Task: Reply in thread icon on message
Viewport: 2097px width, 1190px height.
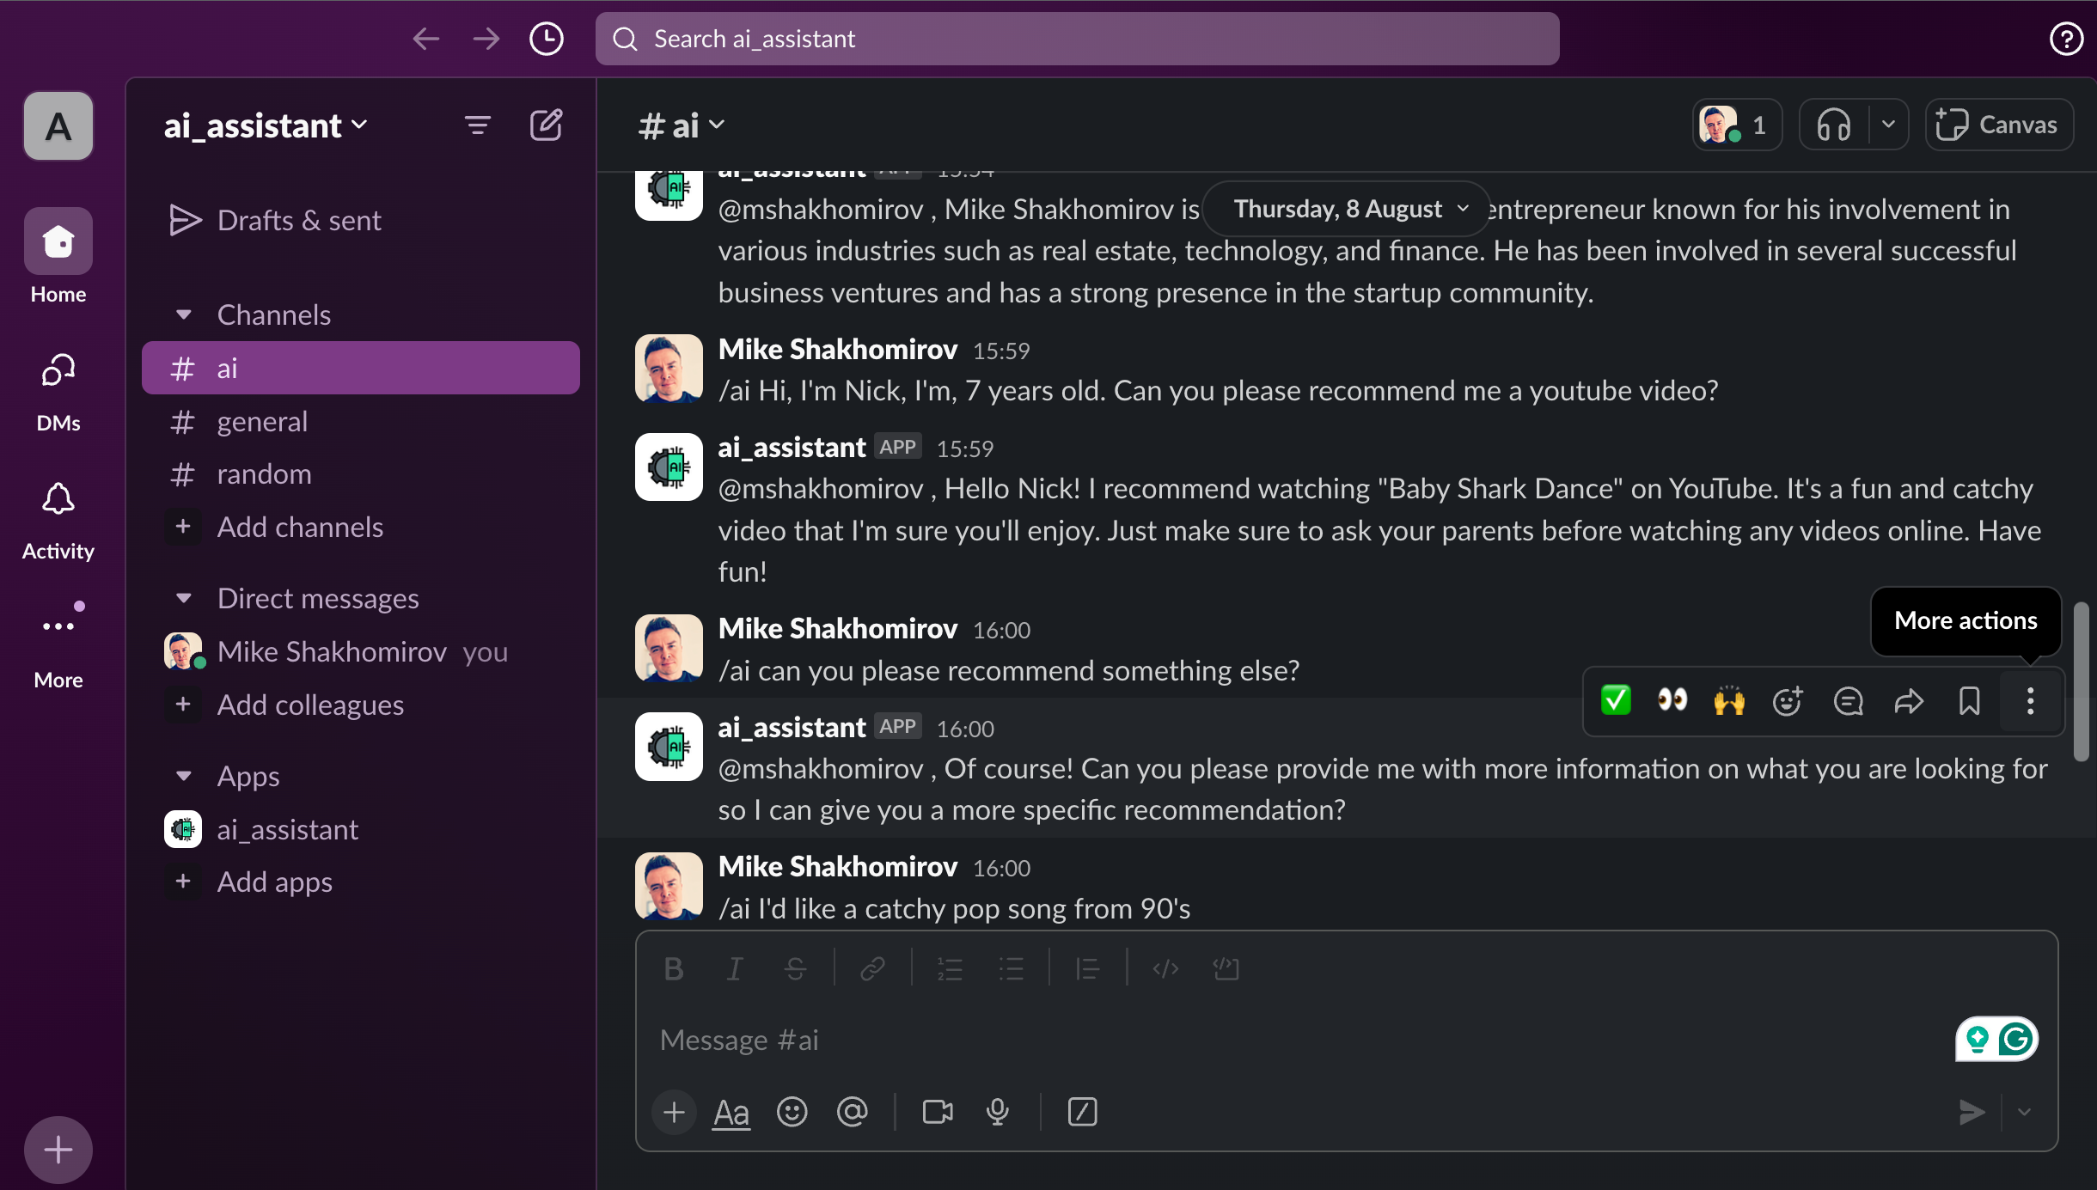Action: click(x=1848, y=701)
